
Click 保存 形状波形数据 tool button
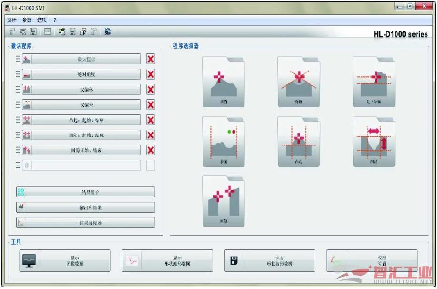click(270, 260)
